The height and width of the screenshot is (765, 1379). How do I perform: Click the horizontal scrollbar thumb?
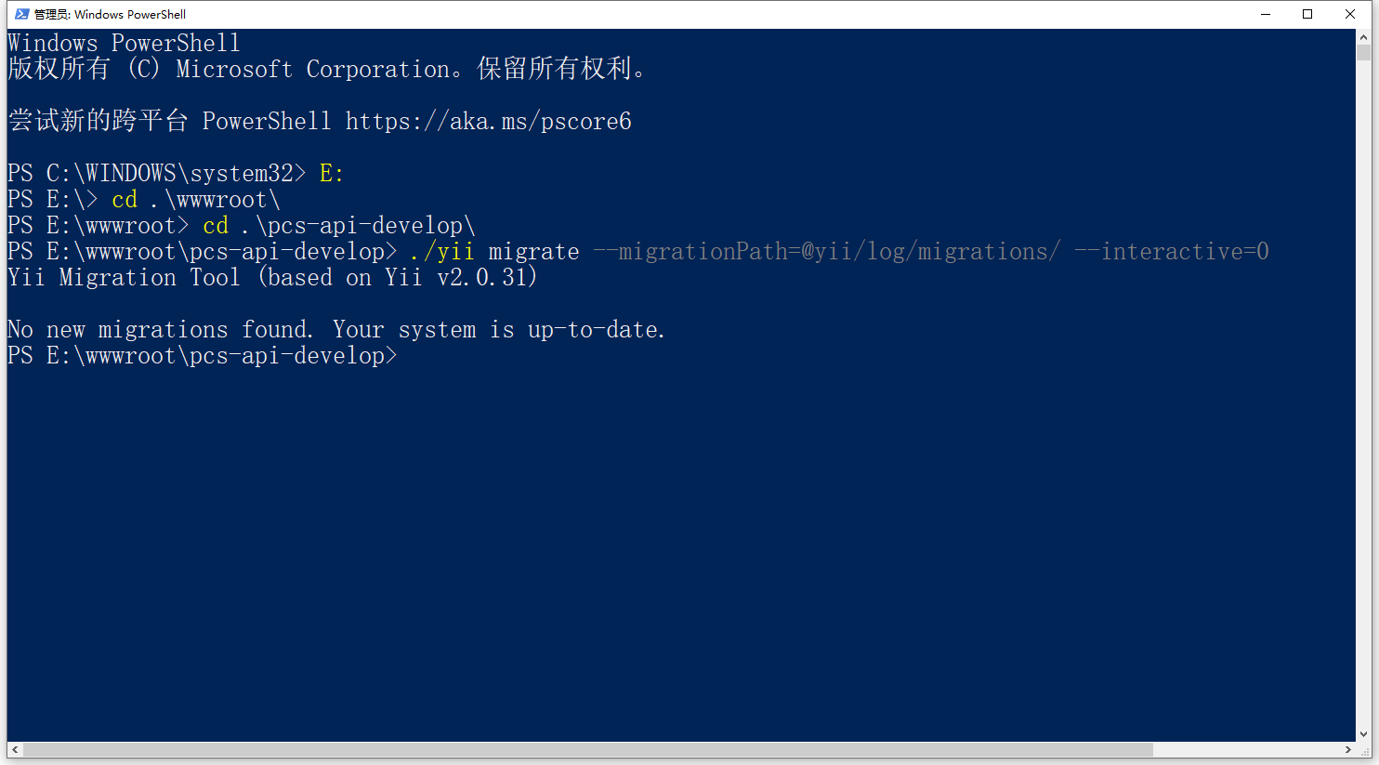[x=587, y=749]
